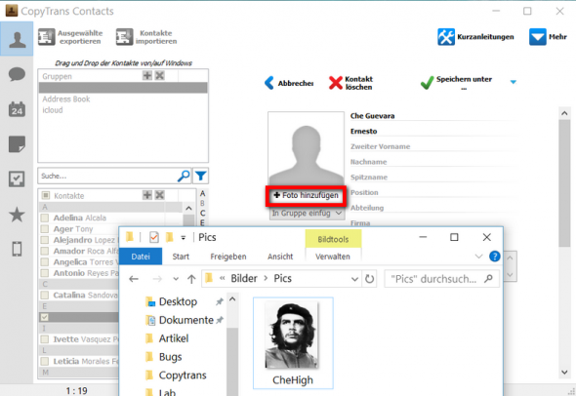Click Explorer back navigation arrow

[134, 279]
